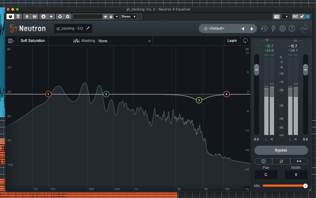Screen dimensions: 316x198
Task: Click the Bypass button
Action: [x=281, y=150]
